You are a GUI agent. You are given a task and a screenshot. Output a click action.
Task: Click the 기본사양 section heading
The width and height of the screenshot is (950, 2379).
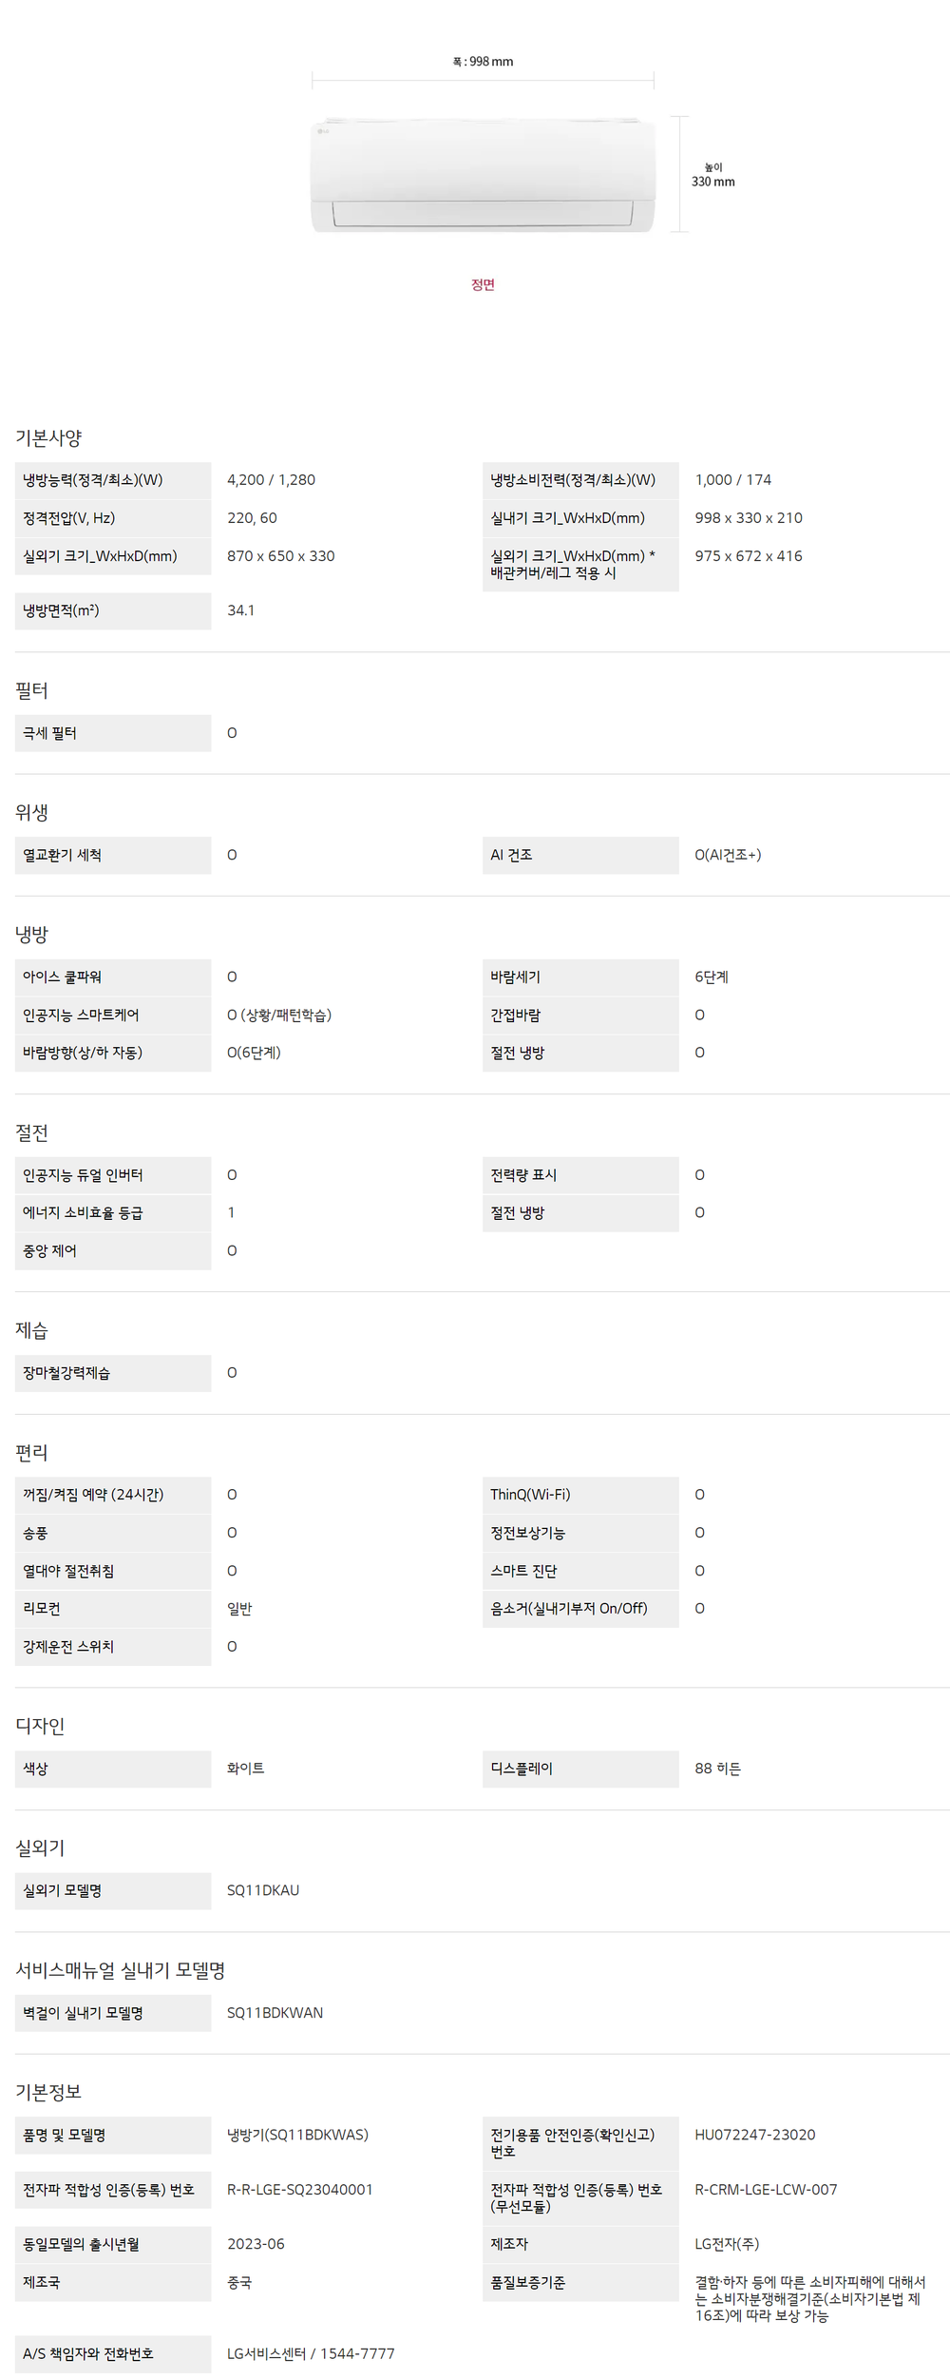click(x=48, y=437)
